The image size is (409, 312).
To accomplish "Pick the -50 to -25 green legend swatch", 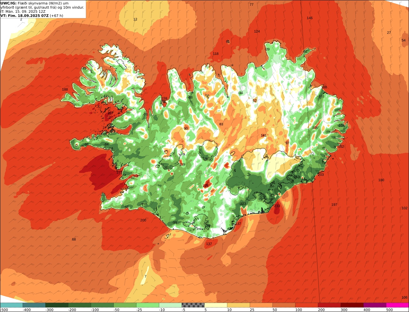I will pyautogui.click(x=125, y=305).
